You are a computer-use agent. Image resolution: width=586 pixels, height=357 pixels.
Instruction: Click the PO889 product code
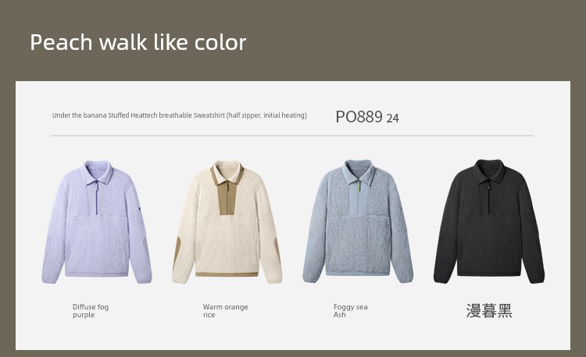(x=359, y=117)
